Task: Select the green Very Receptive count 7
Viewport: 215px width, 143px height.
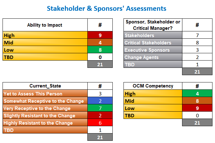Action: point(100,108)
